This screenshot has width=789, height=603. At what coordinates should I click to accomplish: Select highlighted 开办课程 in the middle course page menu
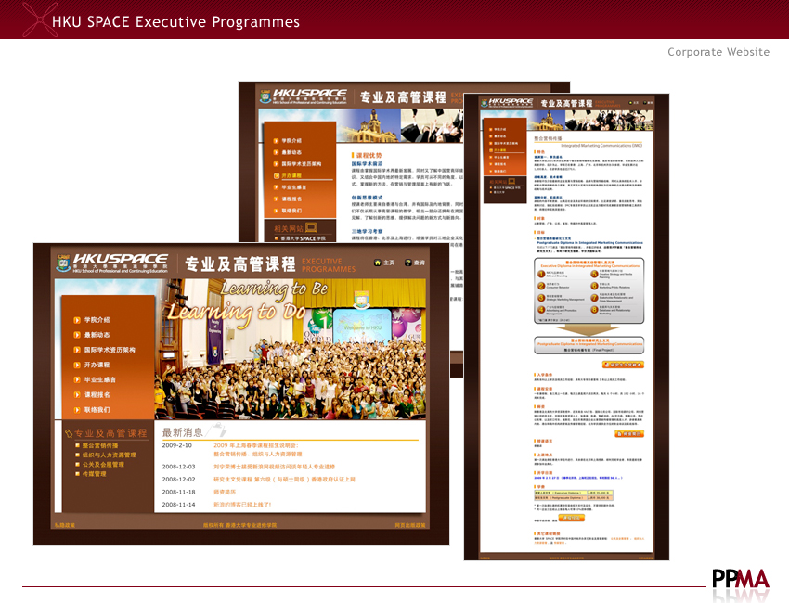(x=291, y=175)
